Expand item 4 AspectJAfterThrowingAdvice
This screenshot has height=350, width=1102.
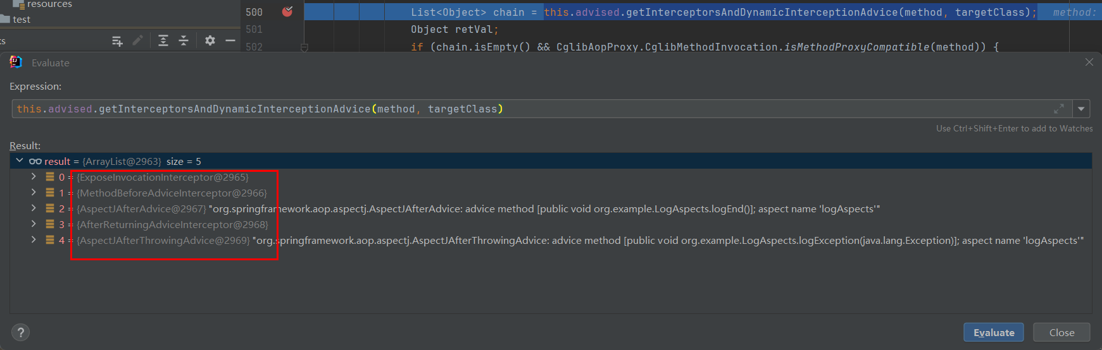click(34, 240)
